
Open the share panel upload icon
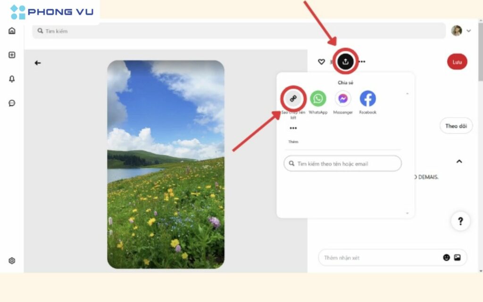345,61
